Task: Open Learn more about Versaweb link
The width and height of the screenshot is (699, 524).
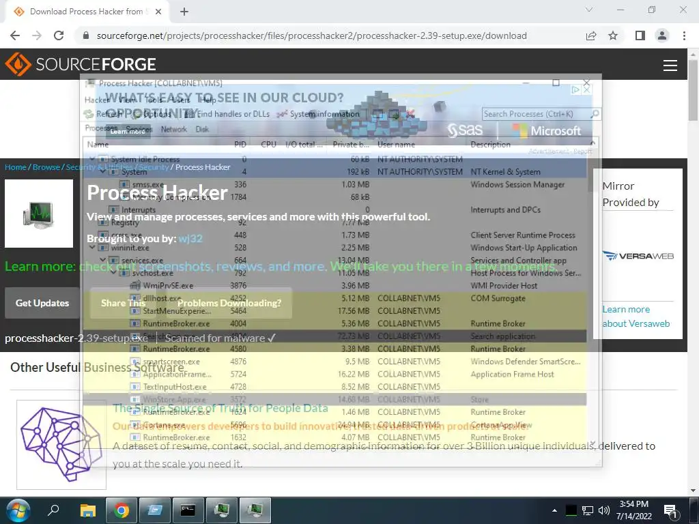Action: point(636,317)
